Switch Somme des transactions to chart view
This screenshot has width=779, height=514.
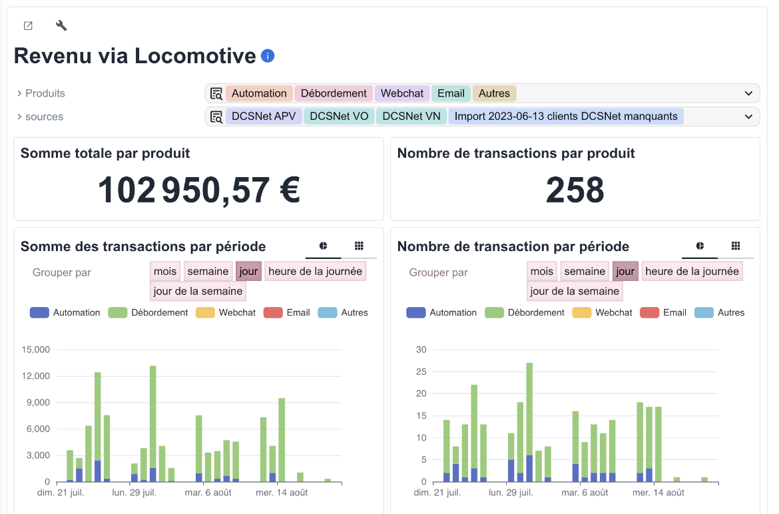point(323,246)
